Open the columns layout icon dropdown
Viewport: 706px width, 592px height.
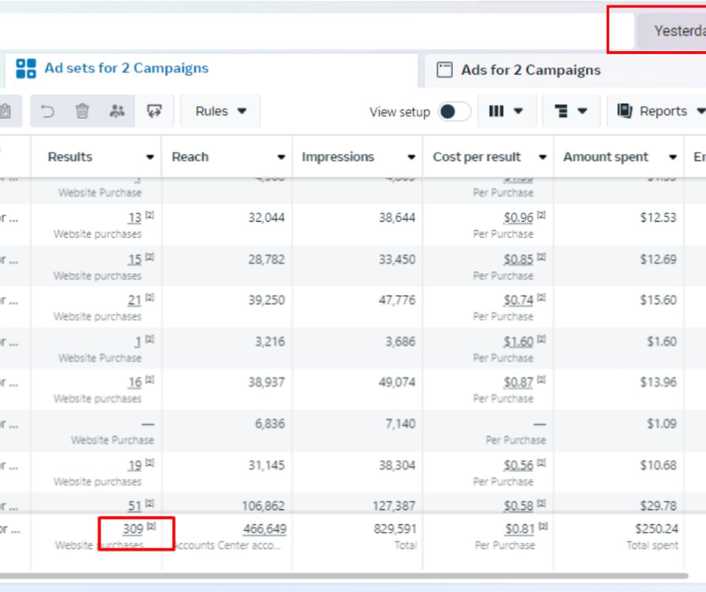point(506,111)
